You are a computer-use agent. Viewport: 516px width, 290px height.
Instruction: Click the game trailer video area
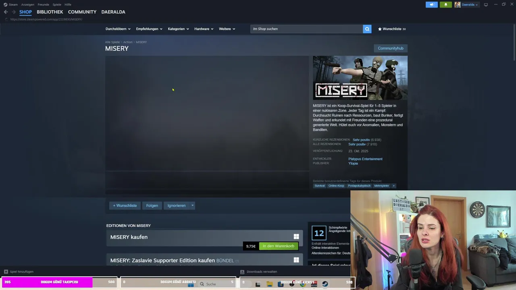(x=207, y=113)
